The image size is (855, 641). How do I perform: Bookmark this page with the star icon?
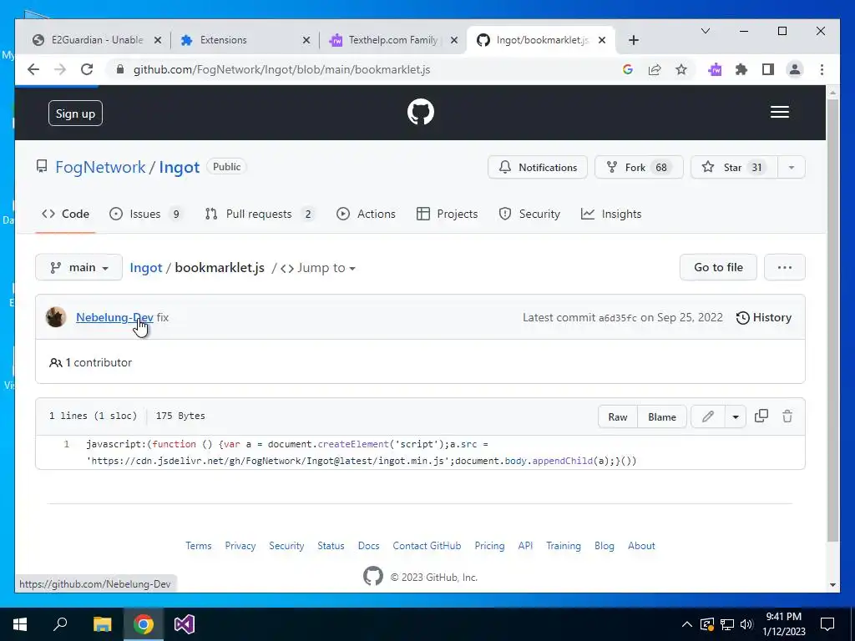(681, 70)
